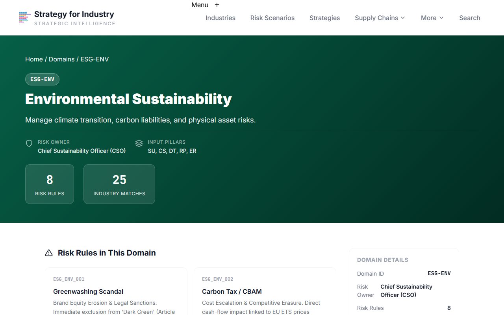Open the Carbon Tax / CBAM risk rule
Viewport: 504px width, 315px height.
(232, 291)
